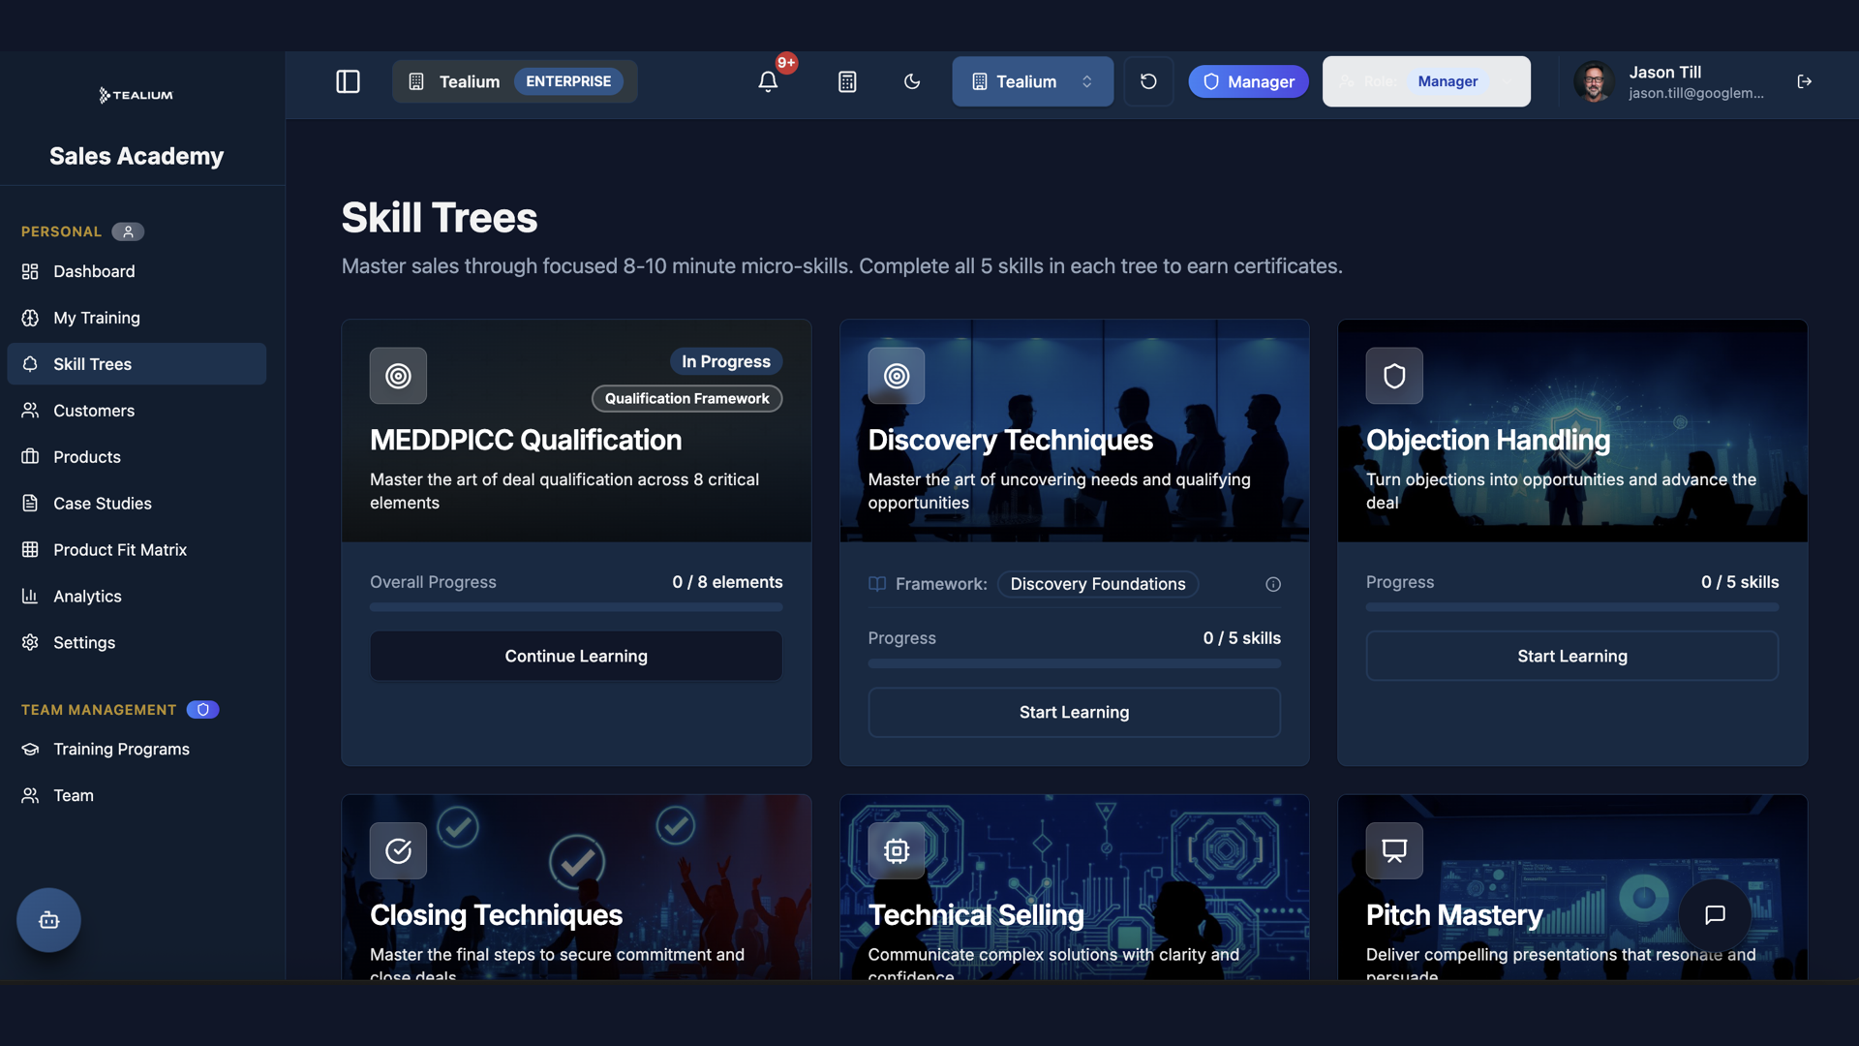This screenshot has width=1859, height=1046.
Task: Click the Team Management shield badge
Action: pos(202,710)
